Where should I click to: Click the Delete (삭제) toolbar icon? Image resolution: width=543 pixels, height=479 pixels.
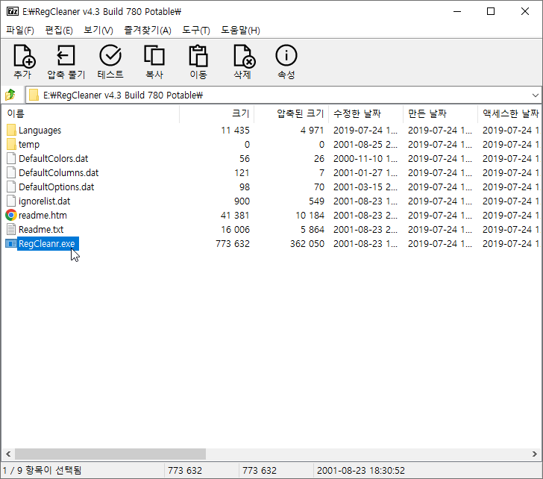[x=244, y=56]
